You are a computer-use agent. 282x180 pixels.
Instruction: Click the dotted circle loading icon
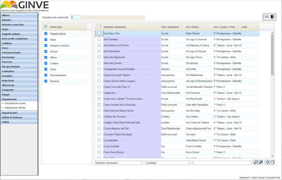(272, 162)
